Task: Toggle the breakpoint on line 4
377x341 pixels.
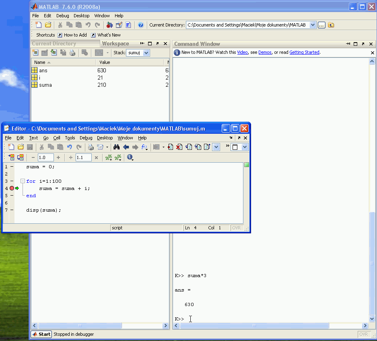Action: tap(12, 188)
